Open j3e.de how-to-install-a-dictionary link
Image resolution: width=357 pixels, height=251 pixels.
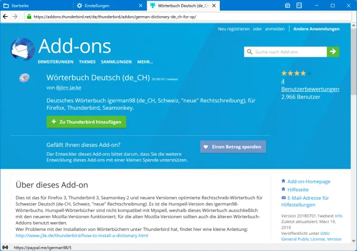click(82, 235)
